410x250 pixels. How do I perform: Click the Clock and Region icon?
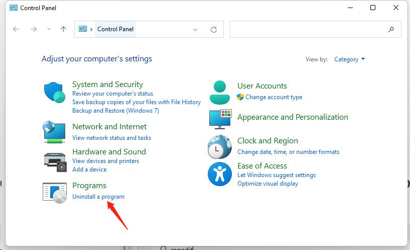219,147
